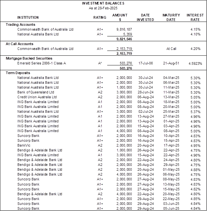Click the 06-Aug-24 date invested cell
This screenshot has height=211, width=207.
(146, 97)
